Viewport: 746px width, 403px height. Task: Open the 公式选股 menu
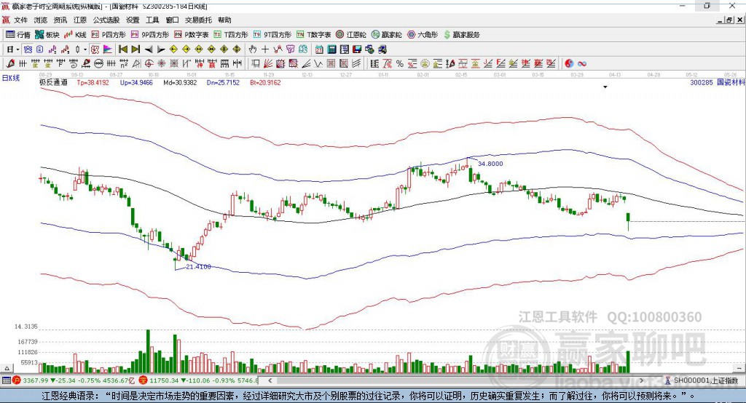tap(106, 20)
